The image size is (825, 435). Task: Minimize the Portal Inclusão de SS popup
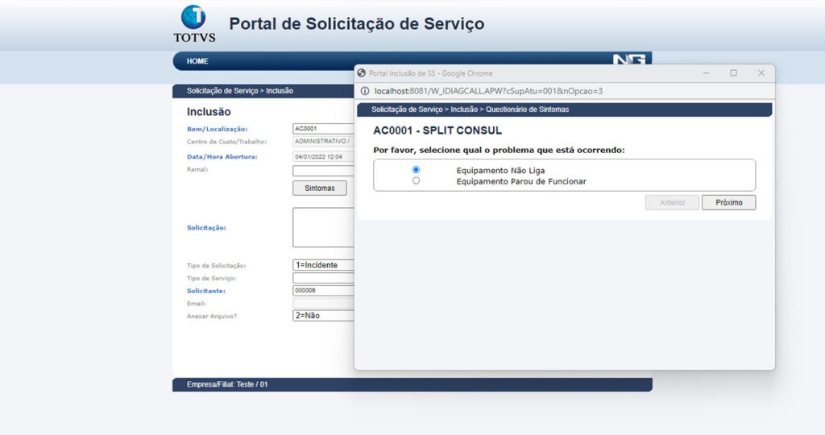pyautogui.click(x=706, y=73)
